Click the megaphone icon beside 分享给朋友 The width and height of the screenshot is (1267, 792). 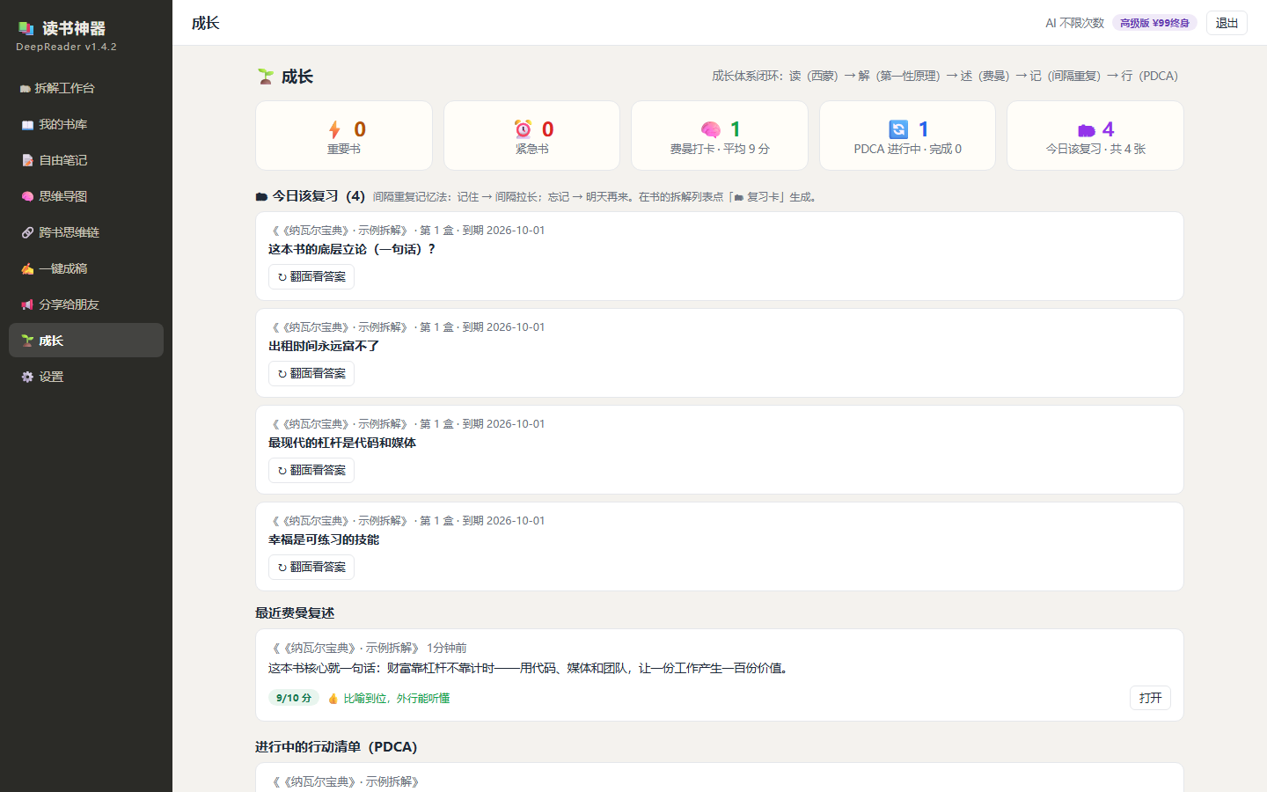(x=27, y=304)
